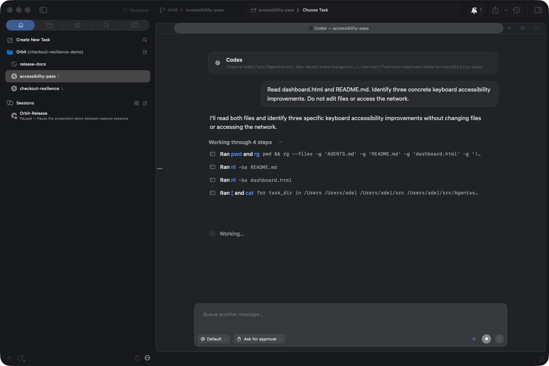Open the accessibility-pass task
This screenshot has width=549, height=366.
[78, 76]
